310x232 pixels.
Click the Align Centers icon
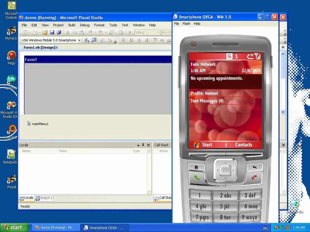click(139, 40)
